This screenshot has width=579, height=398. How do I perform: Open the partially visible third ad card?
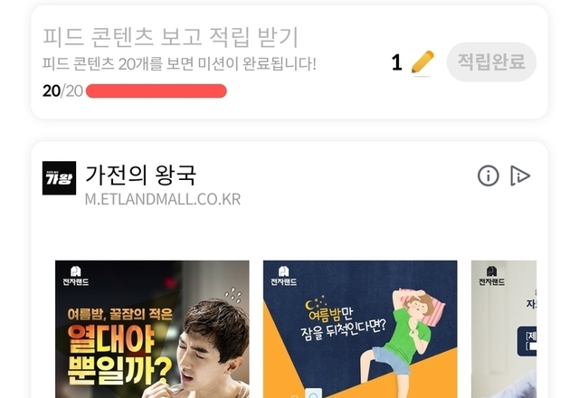(x=504, y=329)
